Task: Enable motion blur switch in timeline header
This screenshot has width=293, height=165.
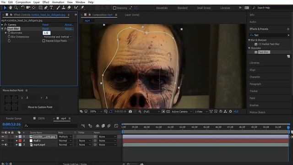Action: [109, 126]
